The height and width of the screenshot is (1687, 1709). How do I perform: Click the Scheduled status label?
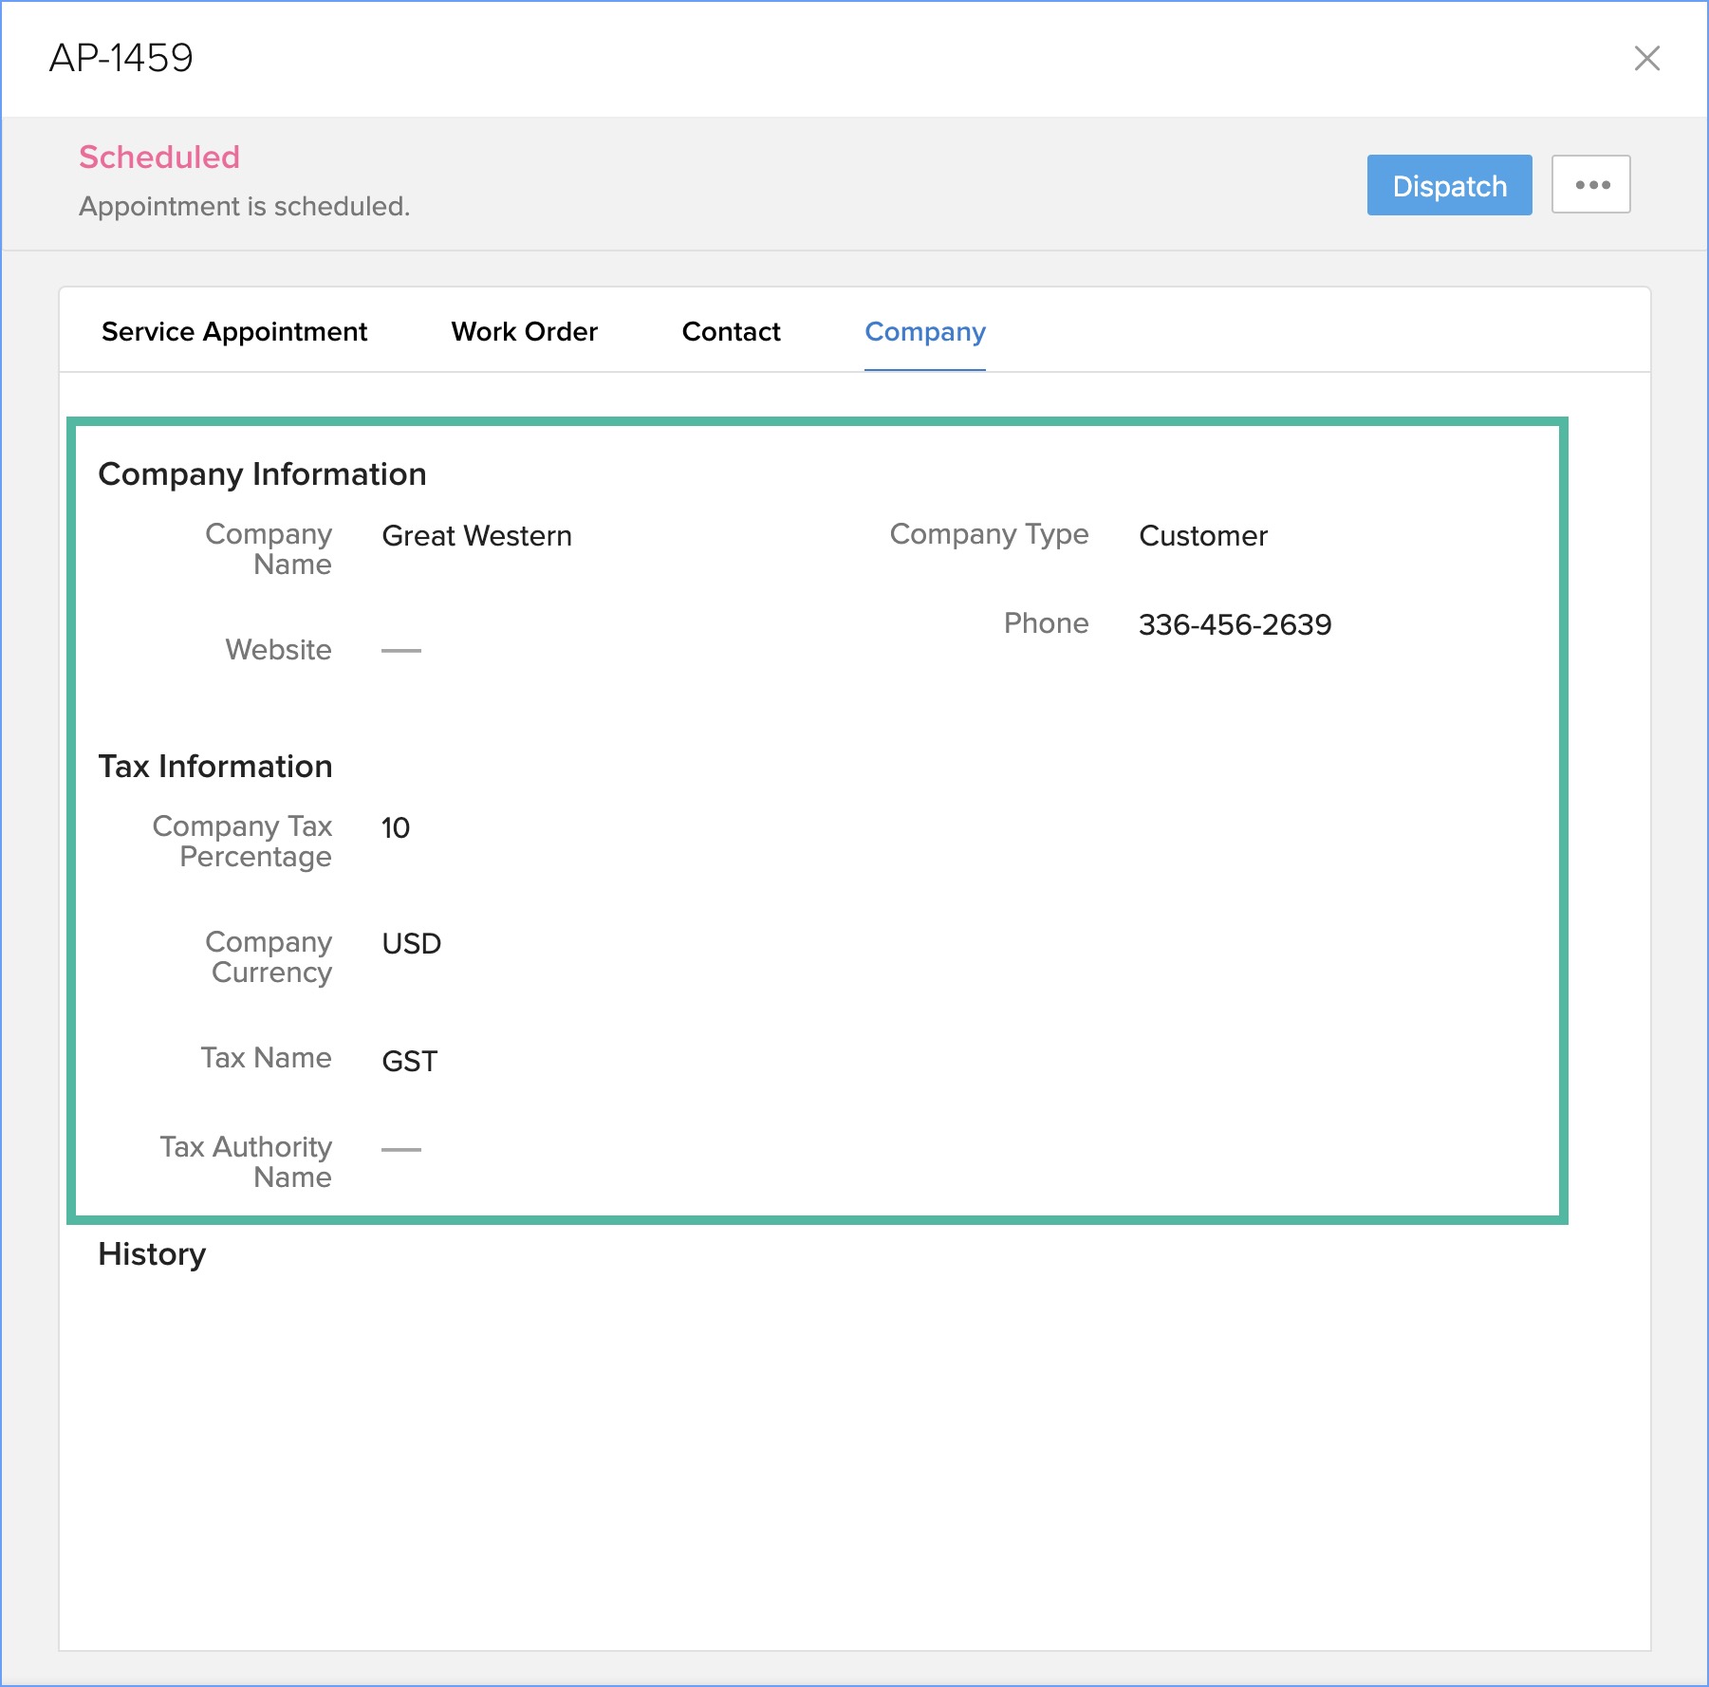point(158,158)
